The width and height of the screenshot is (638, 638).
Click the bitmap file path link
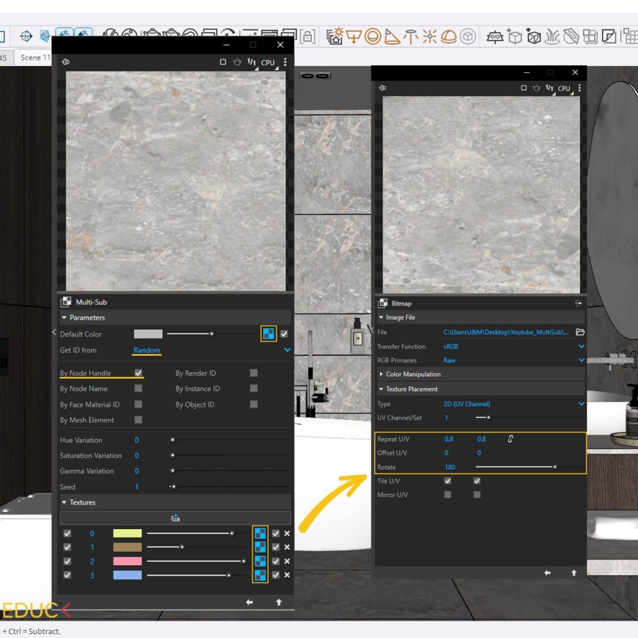tap(505, 333)
